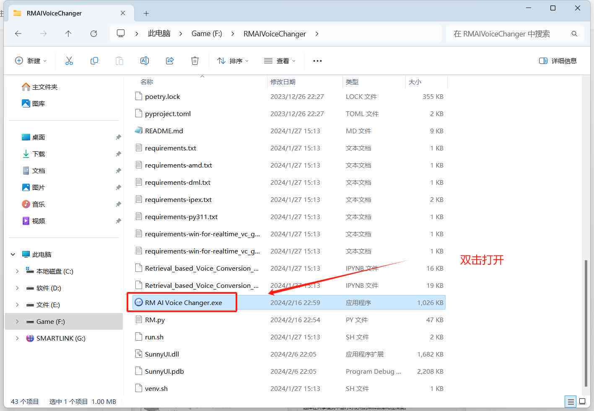Viewport: 594px width, 411px height.
Task: Expand the Game (F:) node
Action: point(17,321)
